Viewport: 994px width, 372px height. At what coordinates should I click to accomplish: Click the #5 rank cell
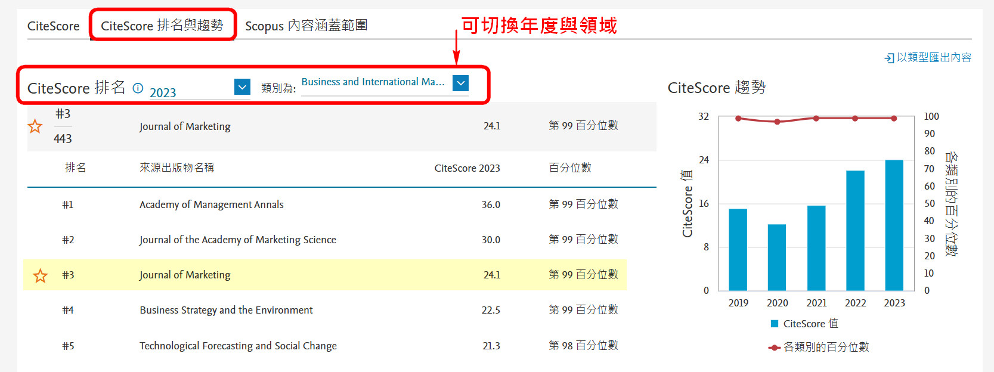tap(68, 346)
